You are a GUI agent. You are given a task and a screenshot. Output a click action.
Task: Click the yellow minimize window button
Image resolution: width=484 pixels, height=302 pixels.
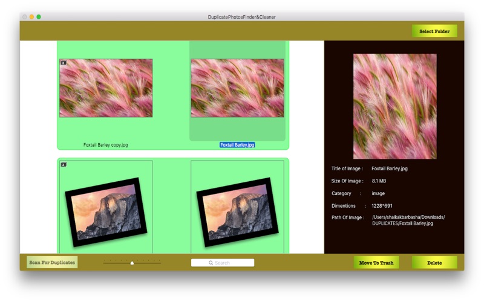pos(31,17)
